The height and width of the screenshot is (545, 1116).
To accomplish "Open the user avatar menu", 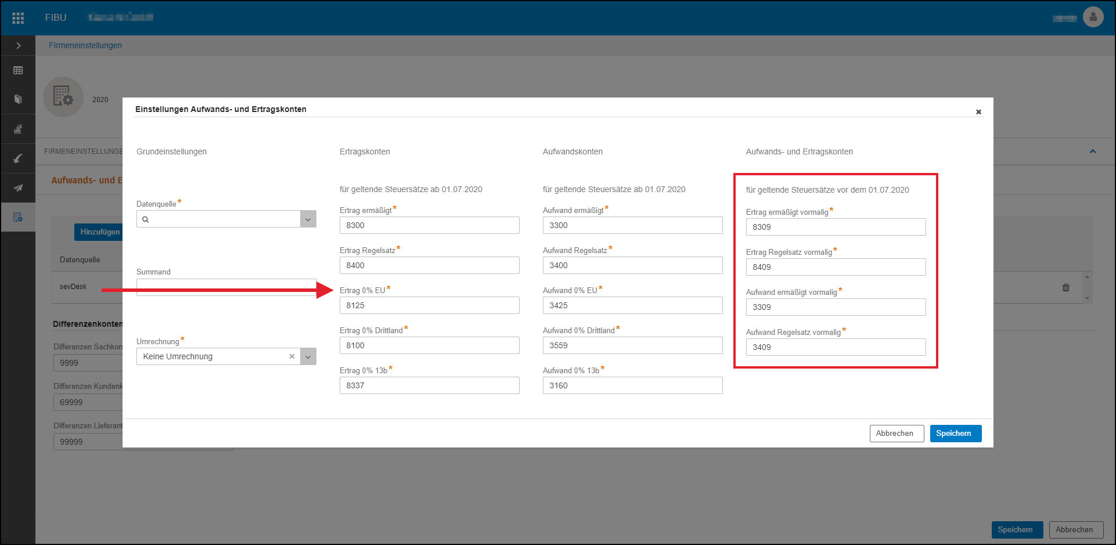I will [x=1093, y=17].
